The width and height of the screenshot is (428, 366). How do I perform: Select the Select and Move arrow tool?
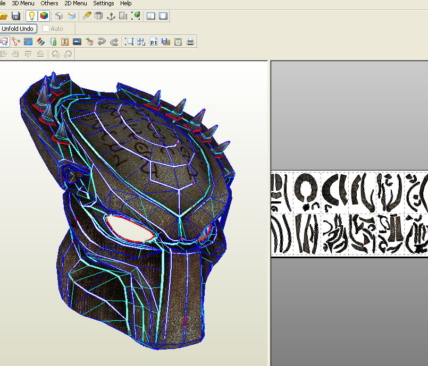tap(4, 42)
